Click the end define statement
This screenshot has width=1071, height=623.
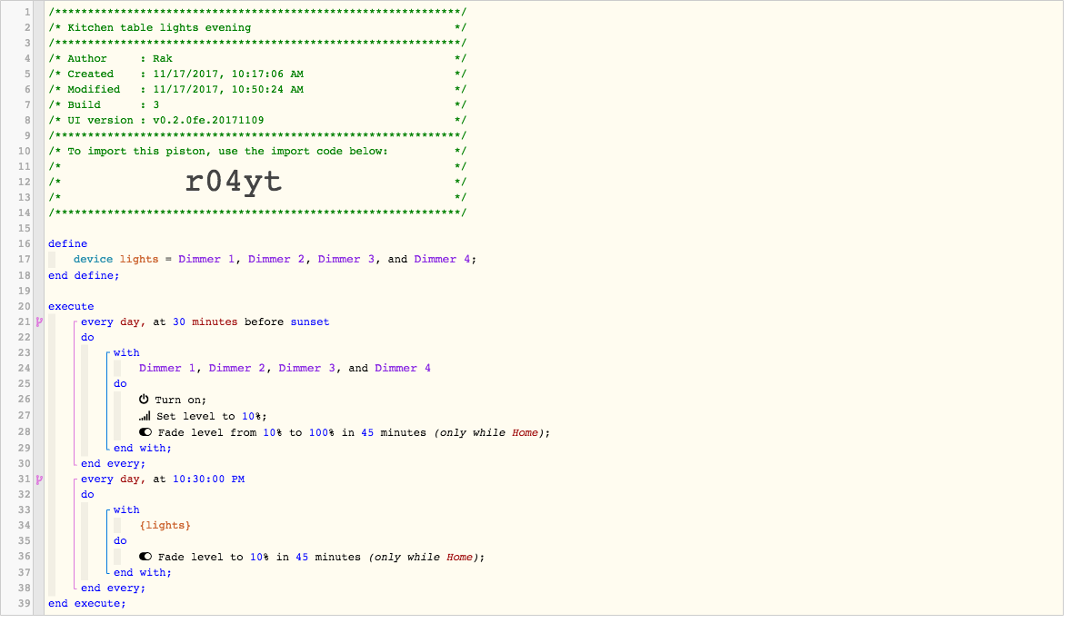(84, 276)
